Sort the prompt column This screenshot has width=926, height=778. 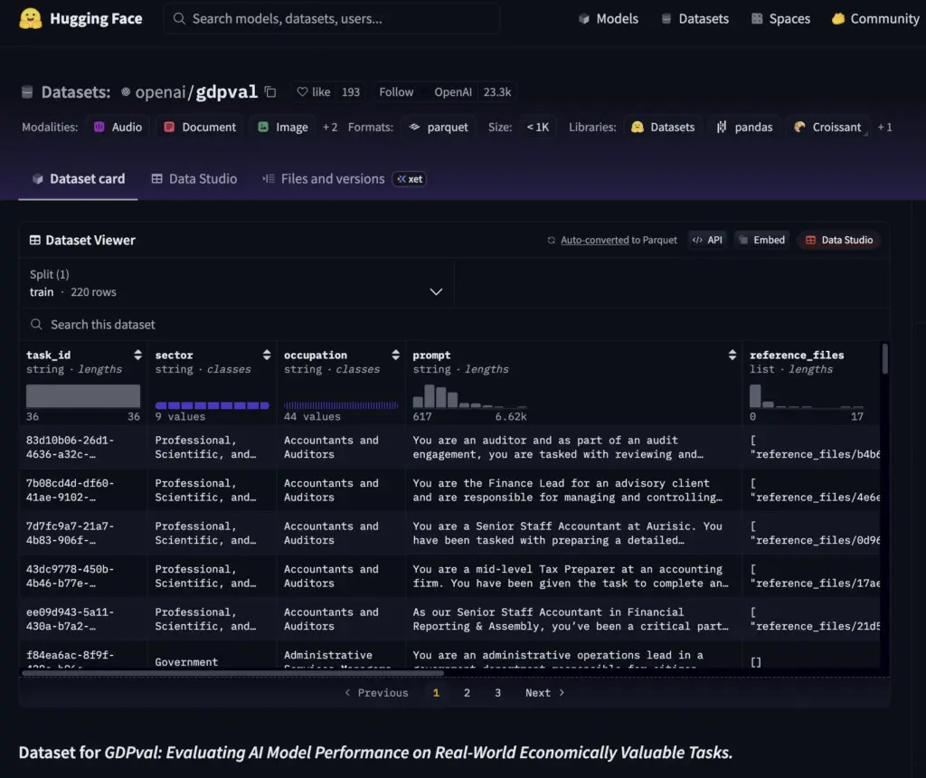[x=732, y=356]
